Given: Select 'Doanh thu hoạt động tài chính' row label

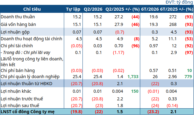Looking at the screenshot, I should (x=31, y=39).
